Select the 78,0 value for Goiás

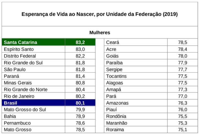click(x=183, y=56)
